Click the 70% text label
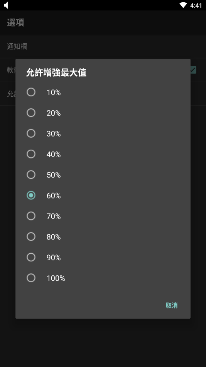The height and width of the screenshot is (367, 206). (x=54, y=216)
